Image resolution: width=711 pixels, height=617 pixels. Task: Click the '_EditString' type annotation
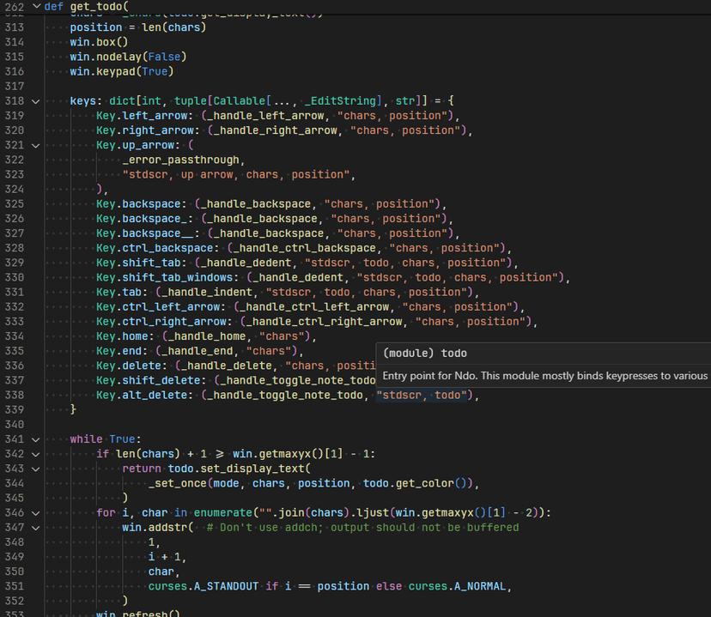click(x=340, y=100)
